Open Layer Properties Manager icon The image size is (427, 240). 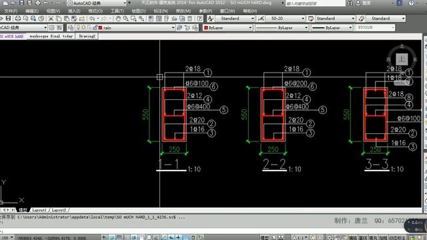click(x=71, y=27)
